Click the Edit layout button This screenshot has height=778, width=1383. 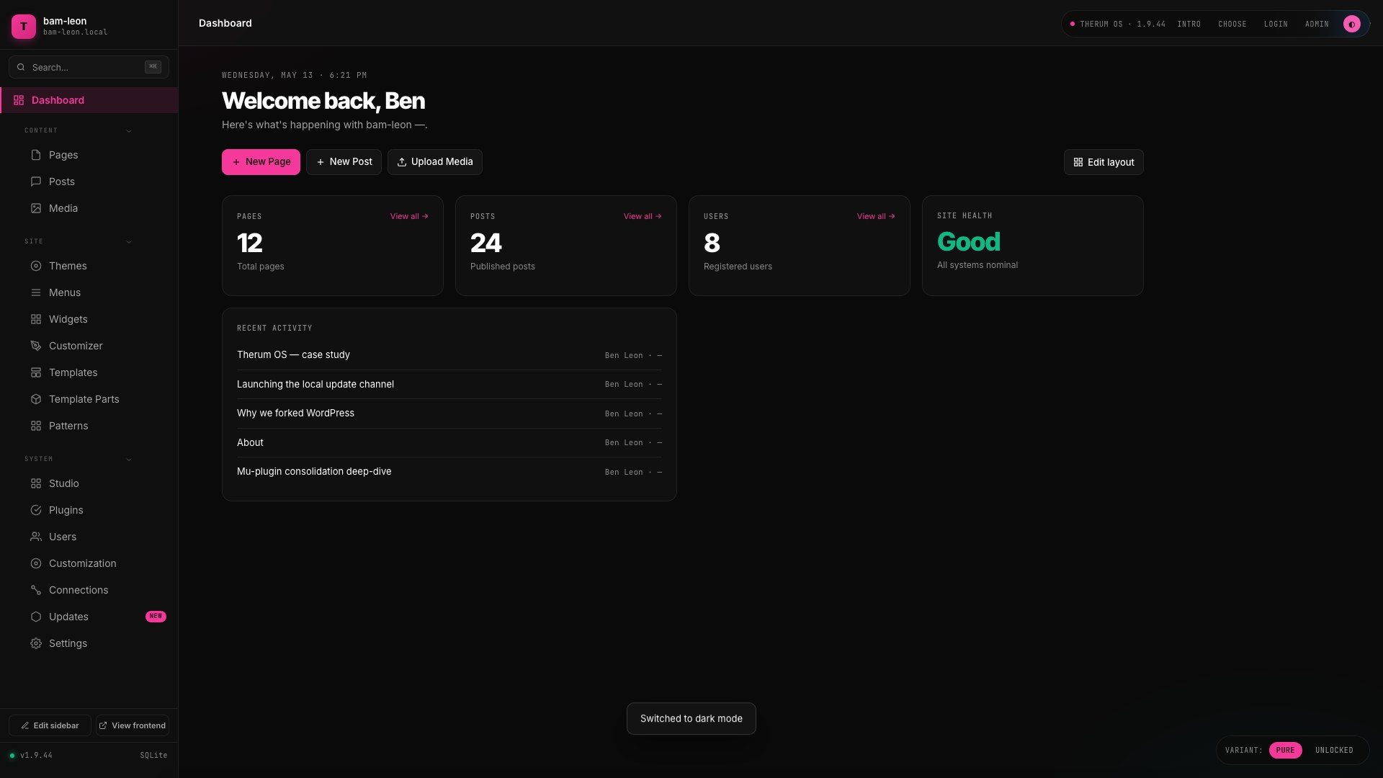pos(1104,162)
